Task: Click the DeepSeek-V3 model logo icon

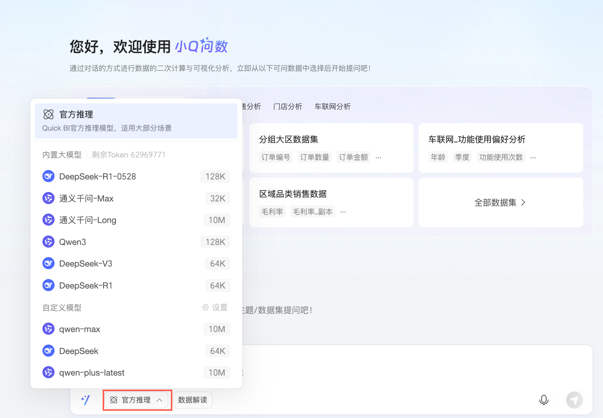Action: click(48, 264)
